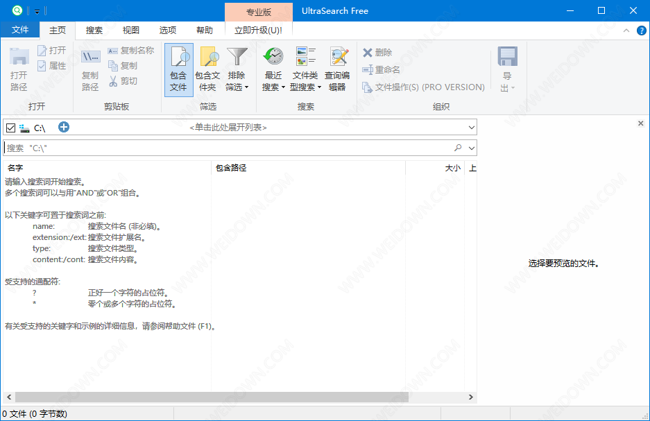Click the magnifier search icon
The height and width of the screenshot is (421, 650).
pyautogui.click(x=458, y=148)
